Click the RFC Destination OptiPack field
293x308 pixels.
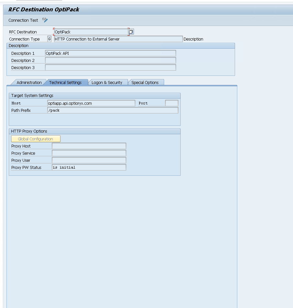click(x=91, y=32)
